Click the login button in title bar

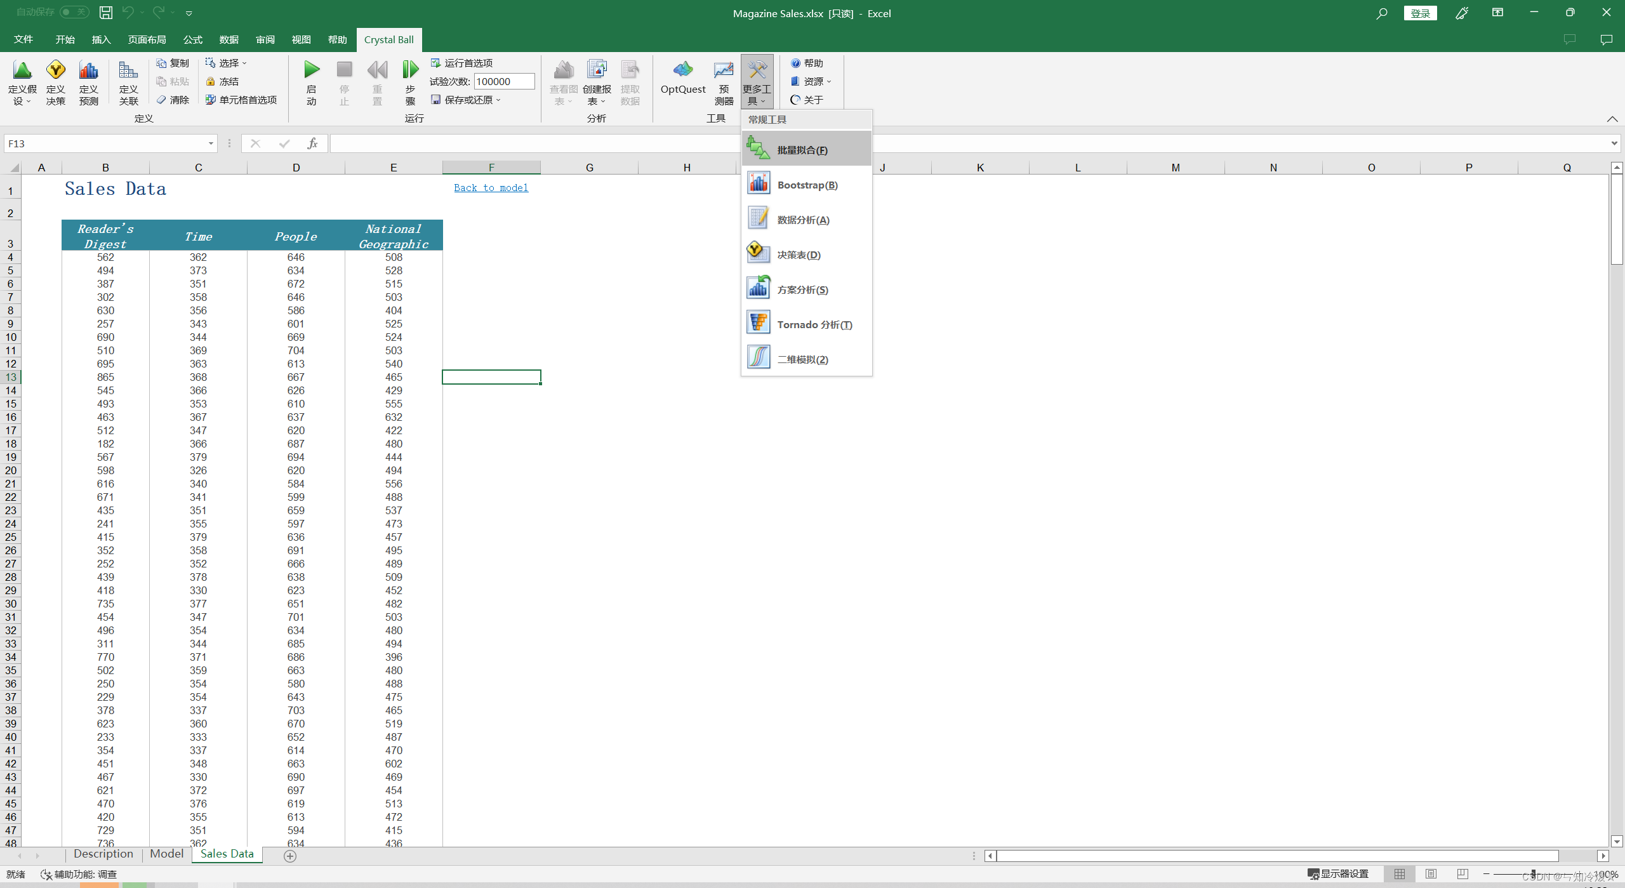[1419, 13]
